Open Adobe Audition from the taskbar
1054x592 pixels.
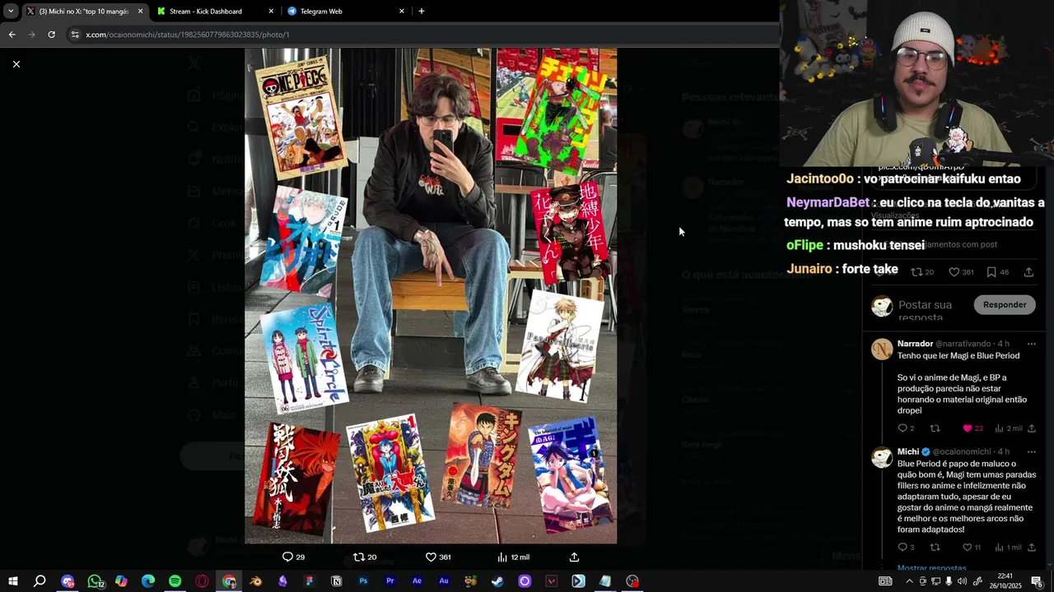coord(444,581)
